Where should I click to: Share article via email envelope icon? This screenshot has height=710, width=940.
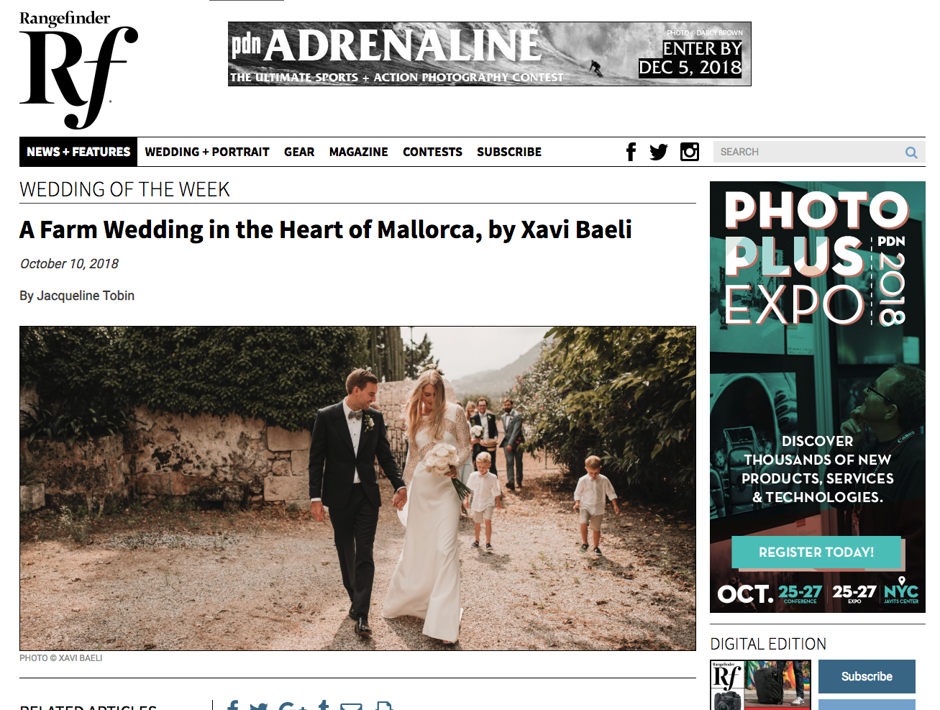351,706
